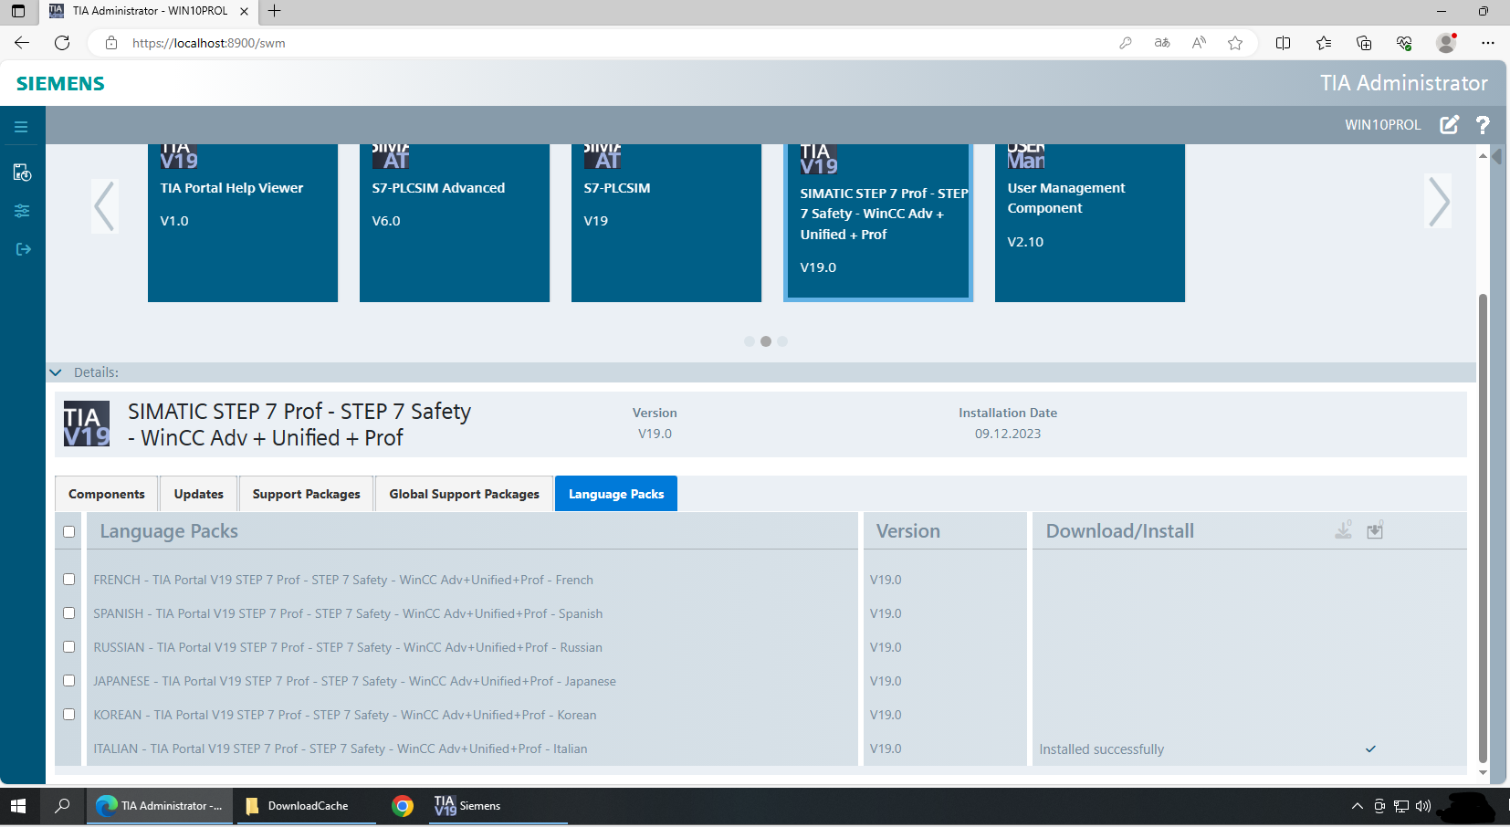Check the select-all Language Packs checkbox

coord(68,531)
